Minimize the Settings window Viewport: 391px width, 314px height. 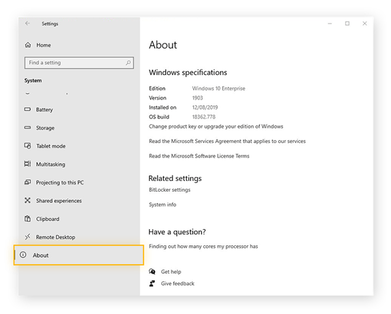point(329,24)
